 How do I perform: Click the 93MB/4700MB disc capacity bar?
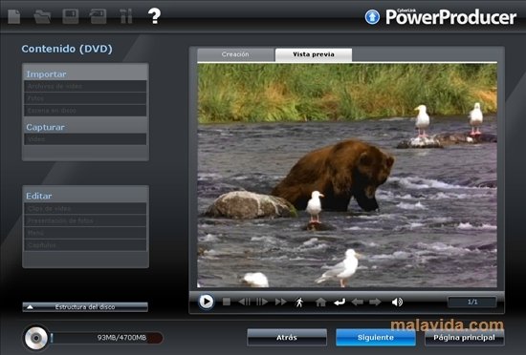(107, 338)
